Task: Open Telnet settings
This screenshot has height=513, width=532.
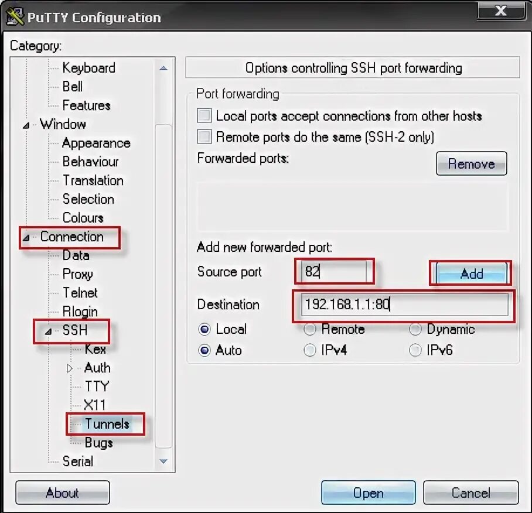Action: click(x=80, y=293)
